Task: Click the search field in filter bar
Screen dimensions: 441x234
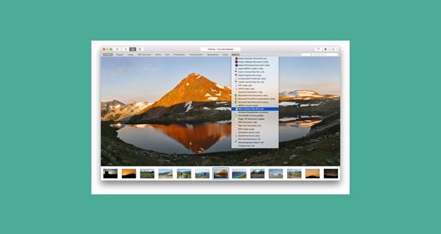Action: point(319,55)
